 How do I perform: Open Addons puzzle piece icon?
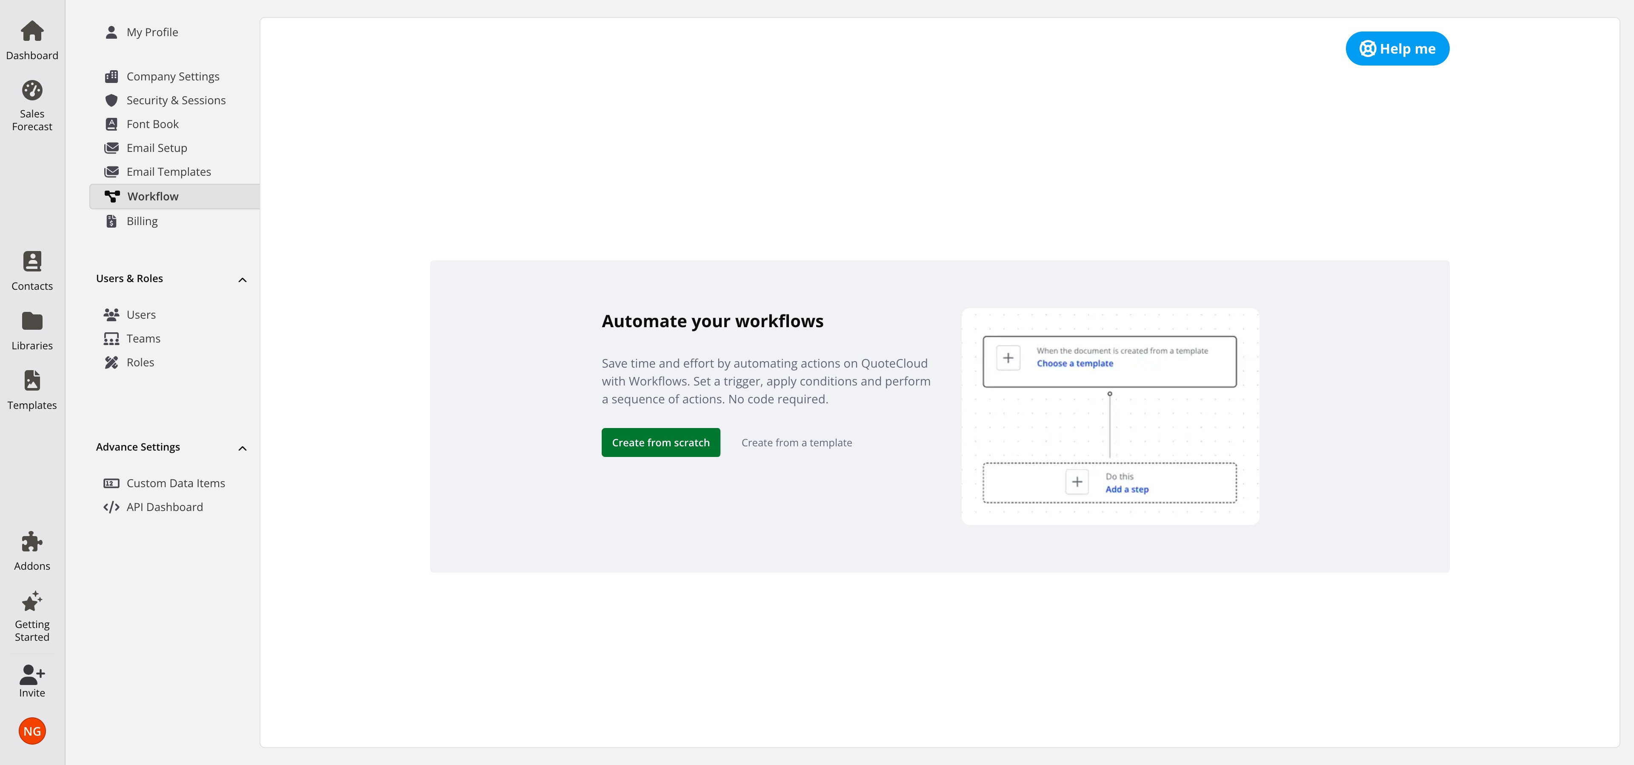pyautogui.click(x=32, y=542)
